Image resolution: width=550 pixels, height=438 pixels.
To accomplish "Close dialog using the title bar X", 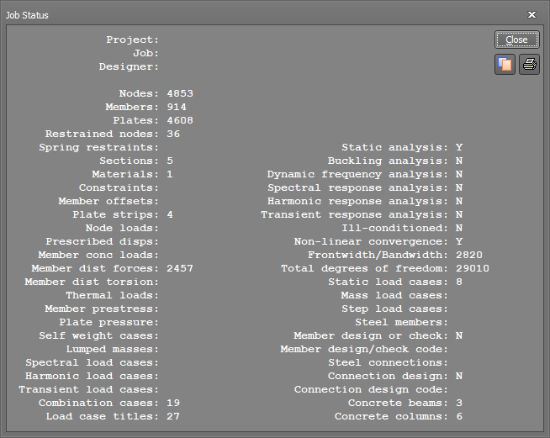I will tap(531, 15).
